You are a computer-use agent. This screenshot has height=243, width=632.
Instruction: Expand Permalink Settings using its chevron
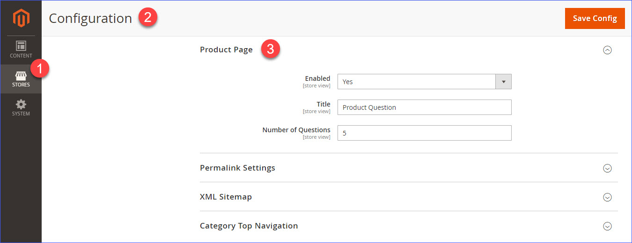pyautogui.click(x=607, y=168)
